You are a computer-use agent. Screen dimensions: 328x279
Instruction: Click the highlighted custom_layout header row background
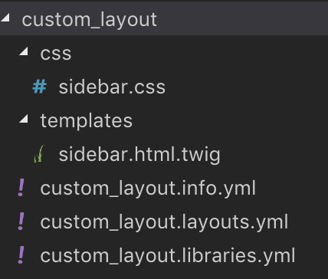164,18
